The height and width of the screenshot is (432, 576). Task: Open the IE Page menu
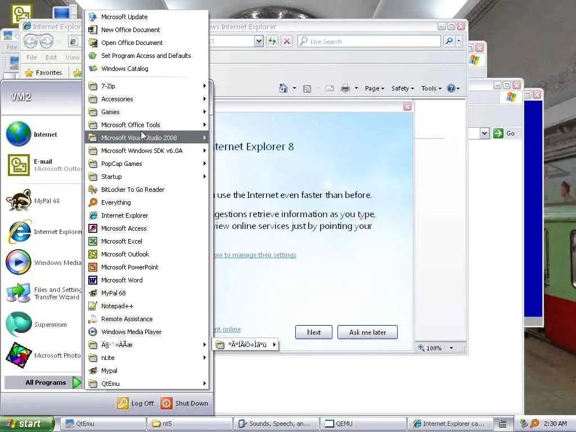coord(374,88)
